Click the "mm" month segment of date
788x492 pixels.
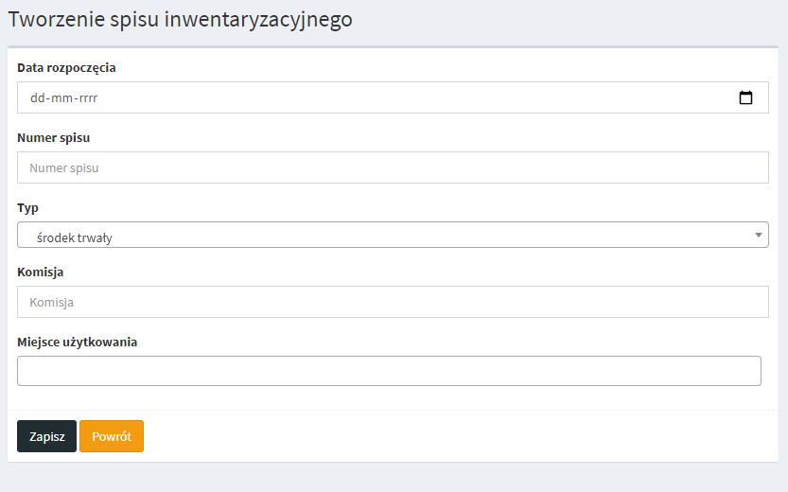(61, 97)
